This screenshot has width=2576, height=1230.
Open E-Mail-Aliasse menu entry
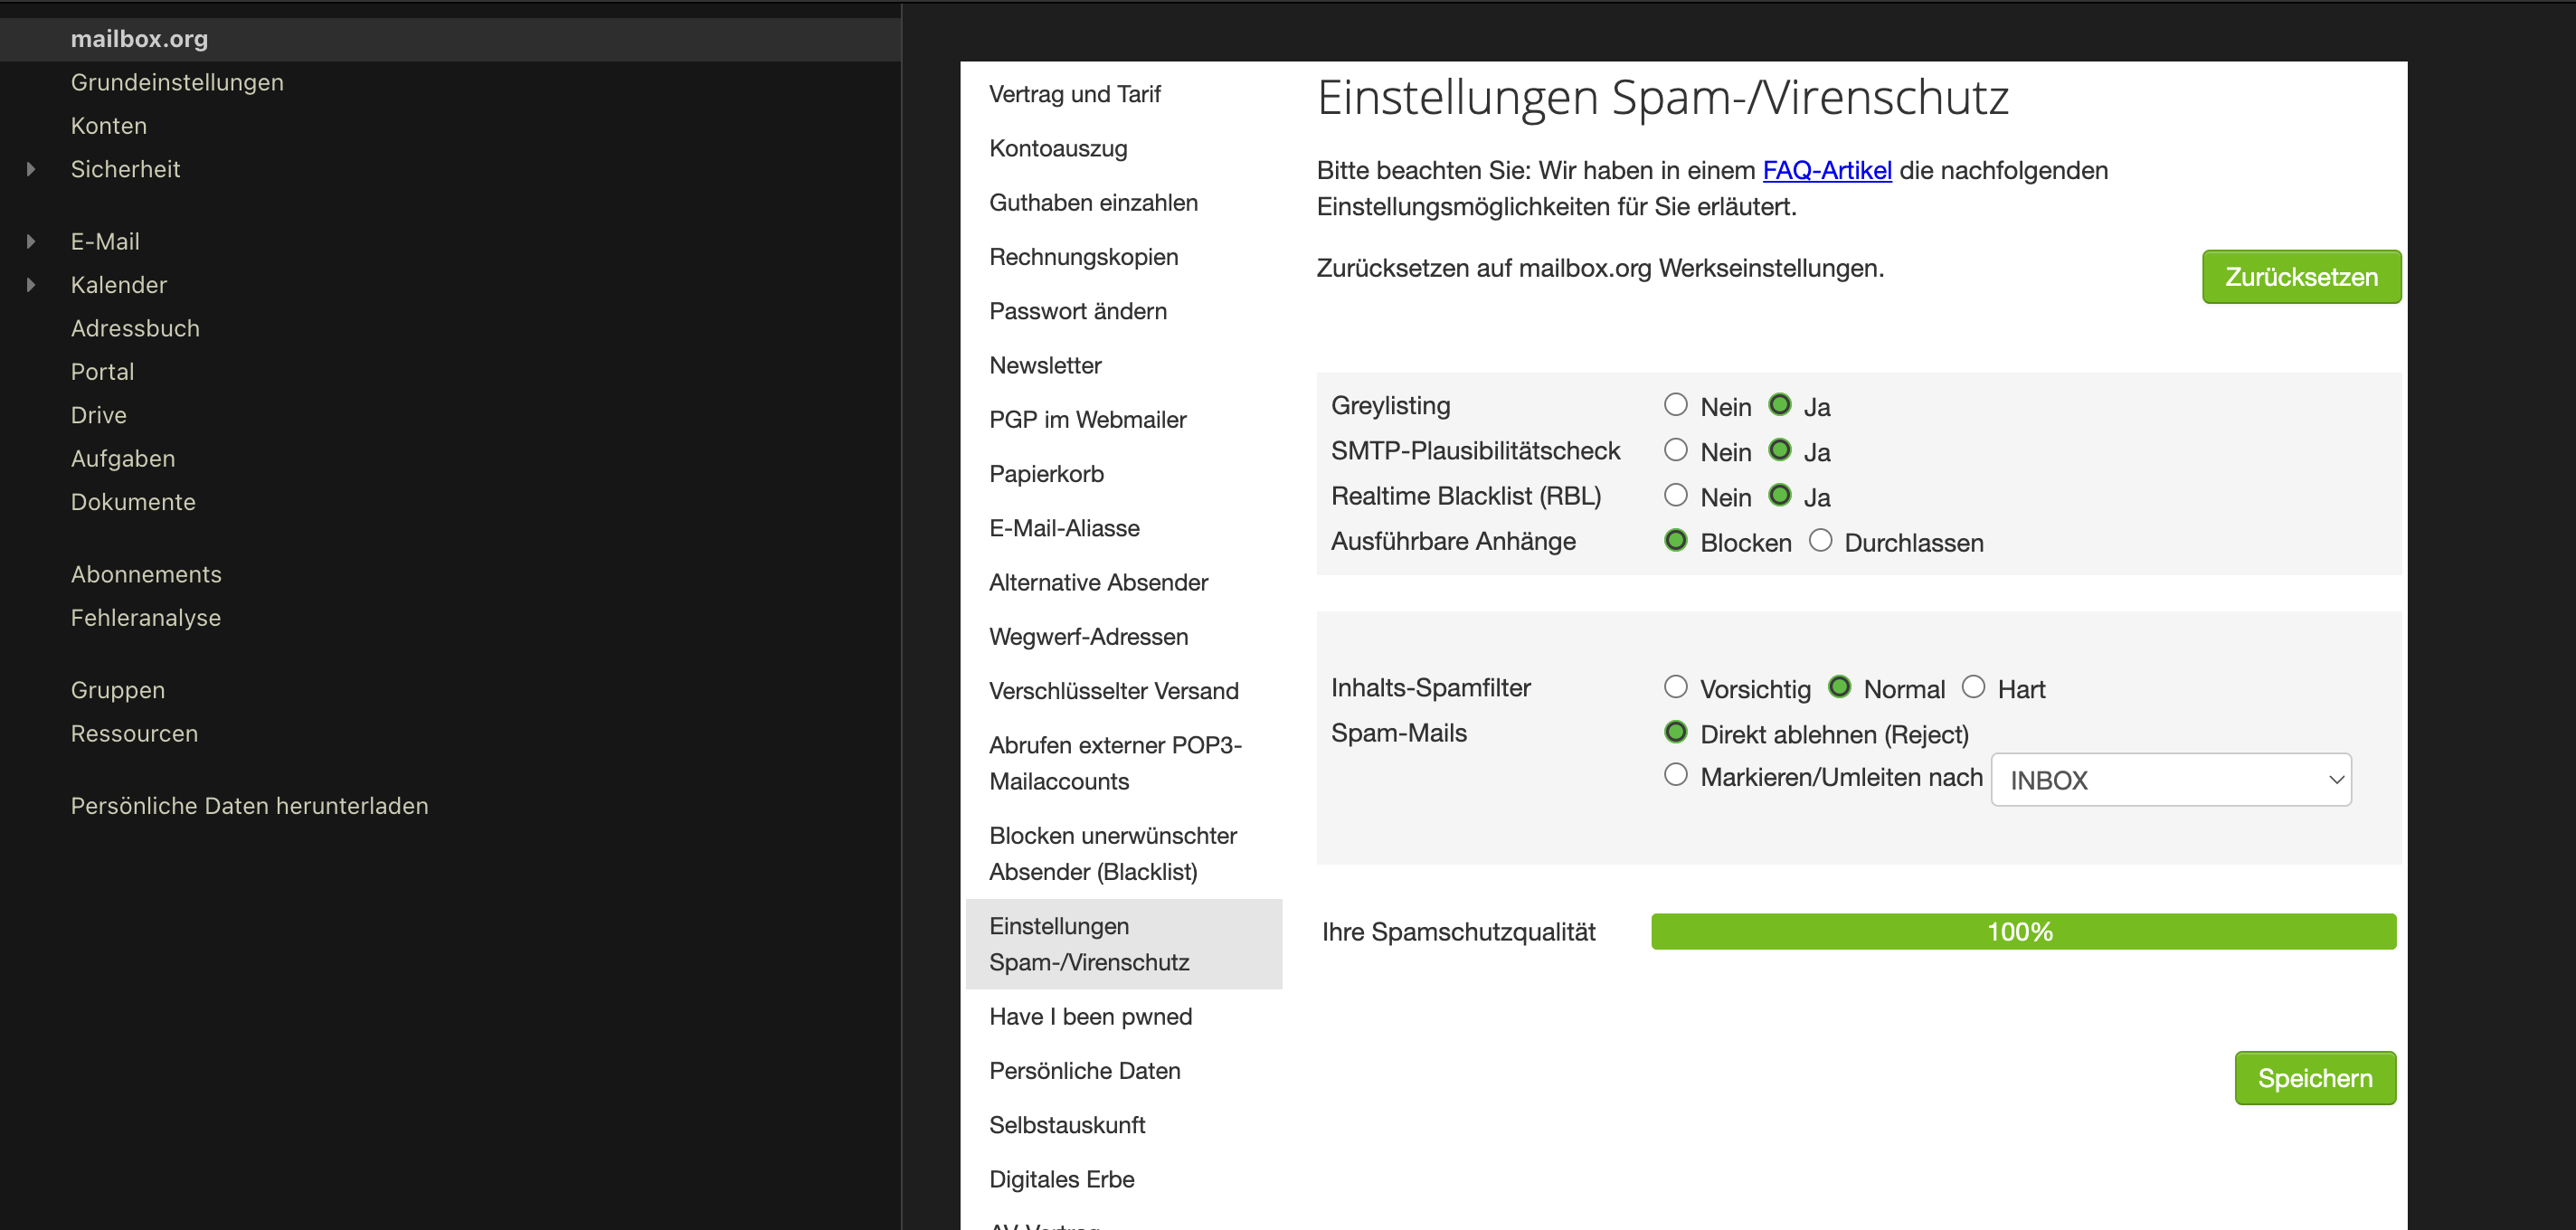pyautogui.click(x=1064, y=528)
